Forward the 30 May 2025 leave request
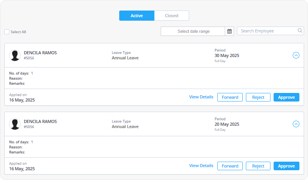The image size is (308, 180). (230, 97)
